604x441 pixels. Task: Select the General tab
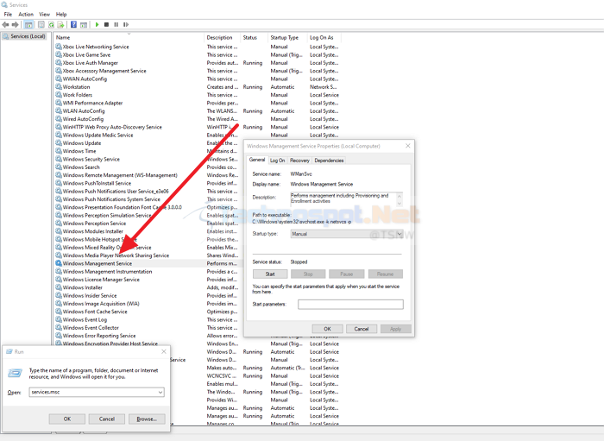coord(257,160)
